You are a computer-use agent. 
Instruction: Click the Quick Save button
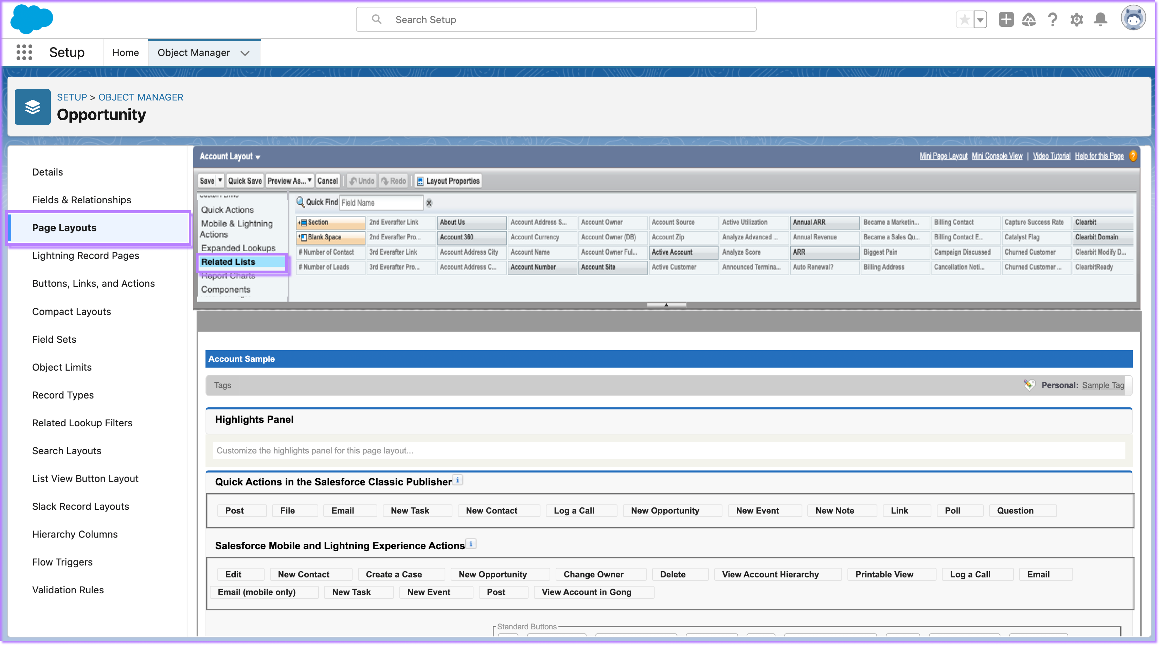click(x=245, y=181)
